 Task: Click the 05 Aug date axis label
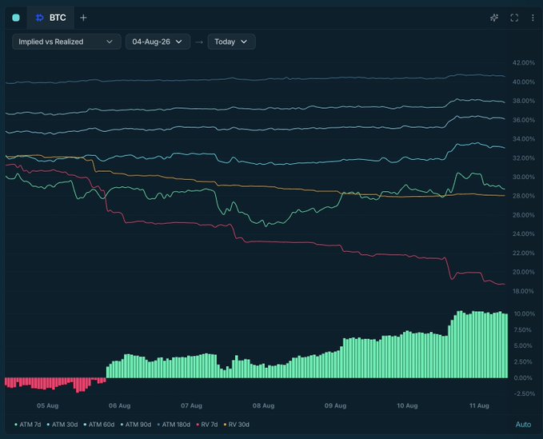pos(47,405)
